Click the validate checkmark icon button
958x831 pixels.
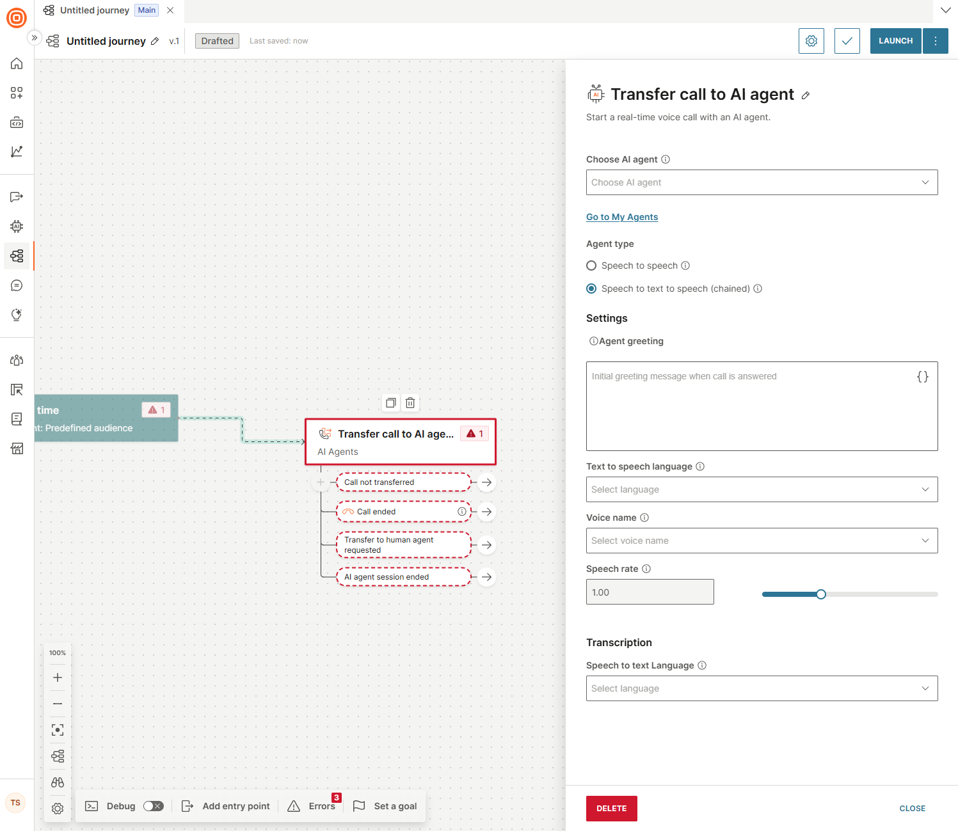pos(847,41)
